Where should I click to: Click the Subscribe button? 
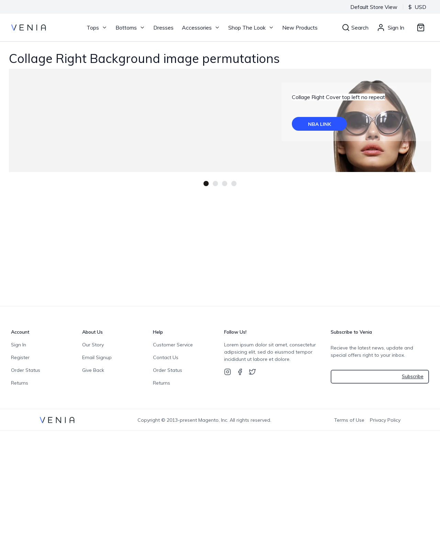(412, 377)
